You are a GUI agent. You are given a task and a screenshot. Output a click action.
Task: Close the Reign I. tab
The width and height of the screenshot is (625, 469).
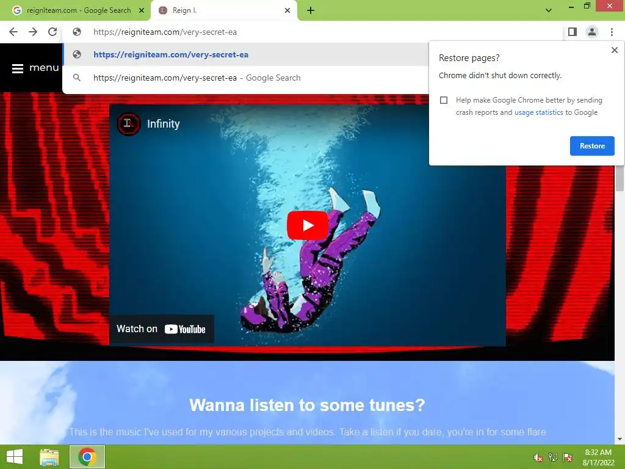[287, 10]
